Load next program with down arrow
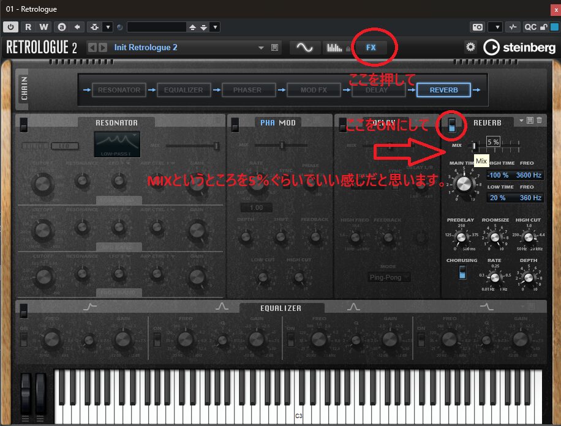 (x=203, y=27)
